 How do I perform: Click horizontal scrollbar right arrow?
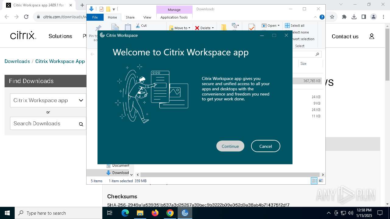coord(323,175)
